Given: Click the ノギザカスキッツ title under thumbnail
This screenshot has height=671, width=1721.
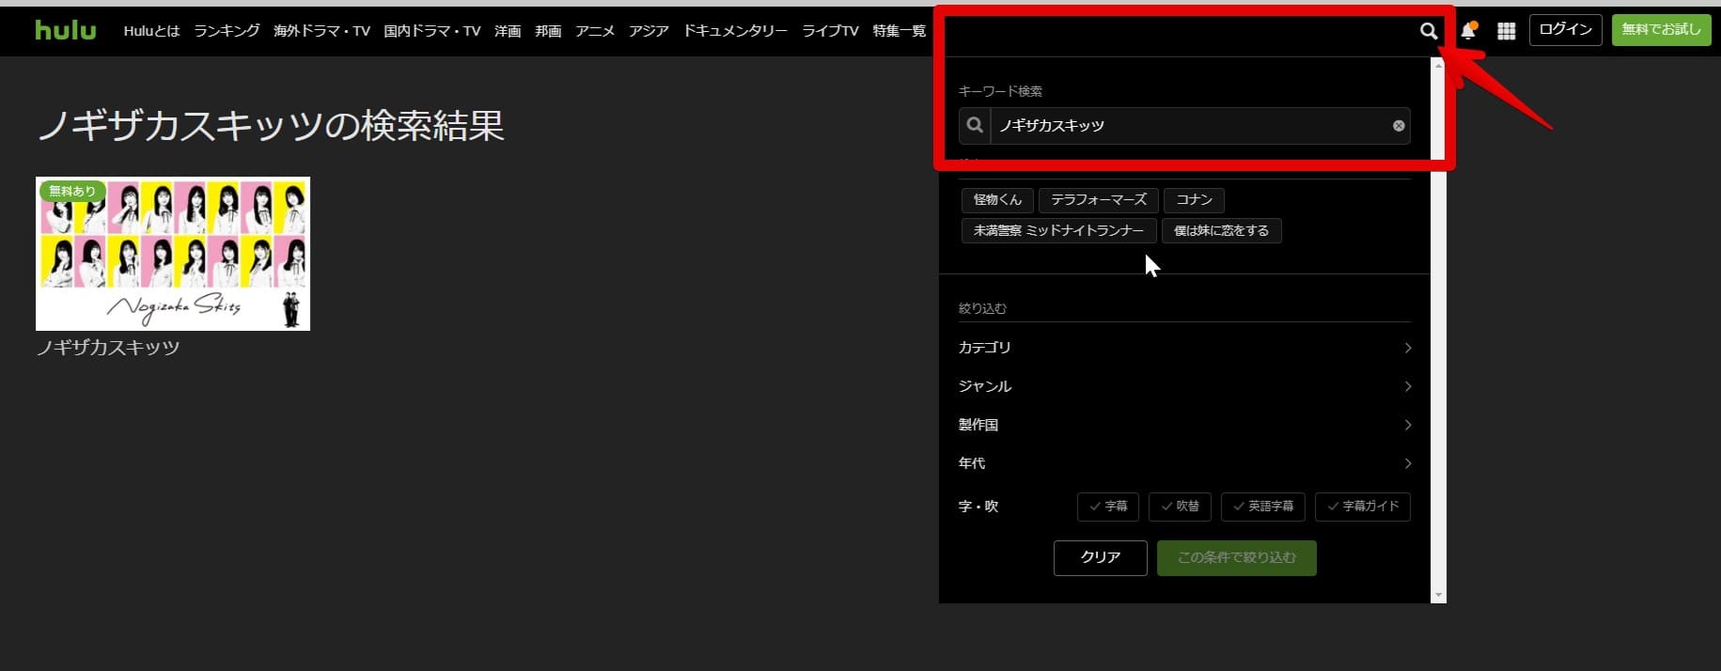Looking at the screenshot, I should click(108, 348).
